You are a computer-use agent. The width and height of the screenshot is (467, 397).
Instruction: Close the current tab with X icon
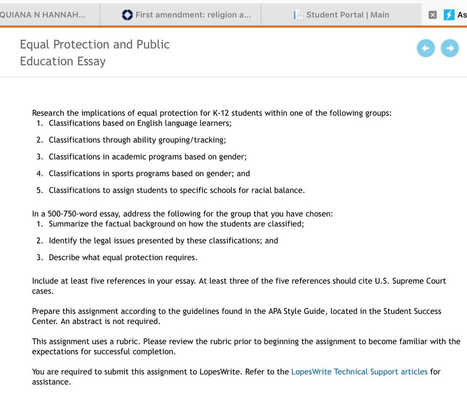(x=432, y=15)
